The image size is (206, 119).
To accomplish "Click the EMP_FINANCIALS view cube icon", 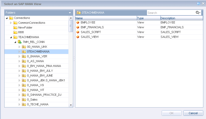I will point(78,27).
